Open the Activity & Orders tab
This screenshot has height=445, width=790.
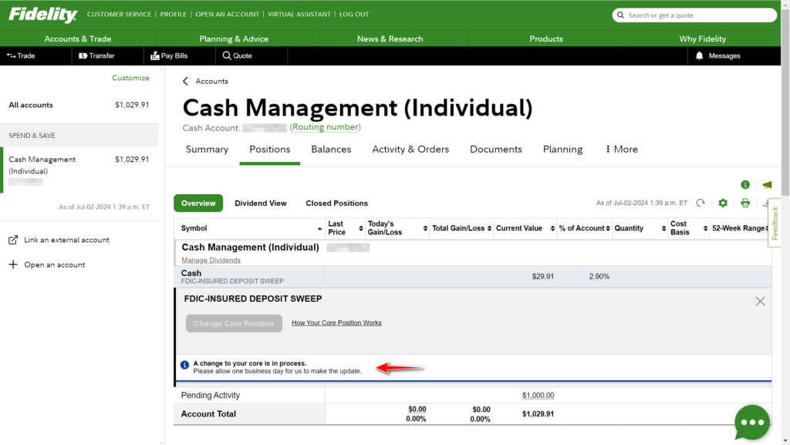(x=410, y=149)
